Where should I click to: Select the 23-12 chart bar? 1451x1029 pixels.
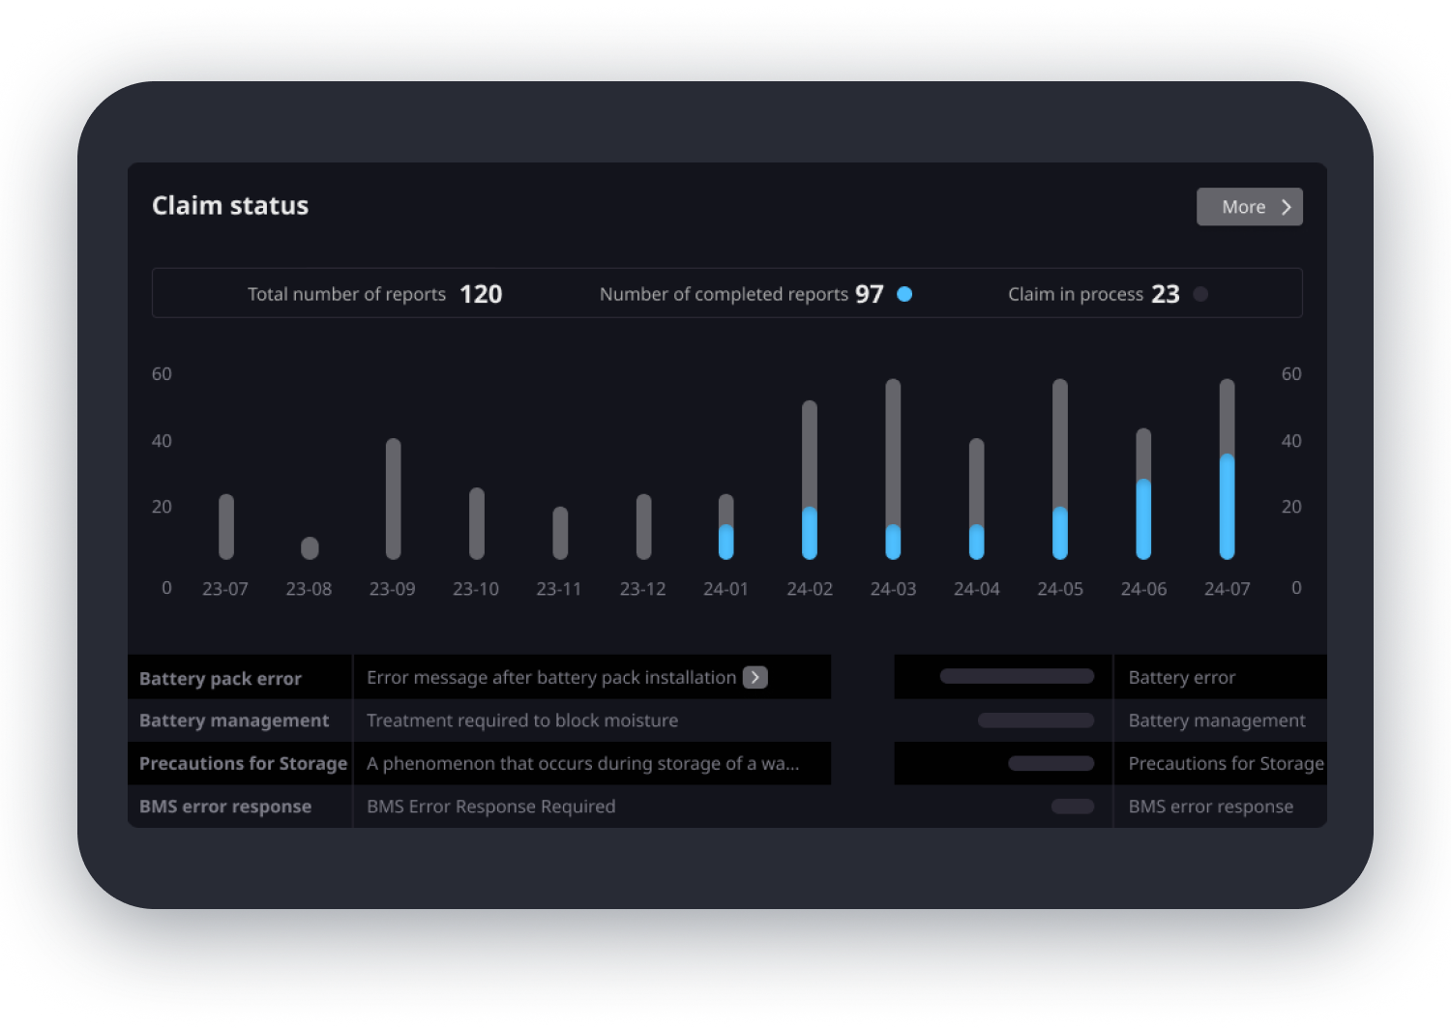(643, 527)
